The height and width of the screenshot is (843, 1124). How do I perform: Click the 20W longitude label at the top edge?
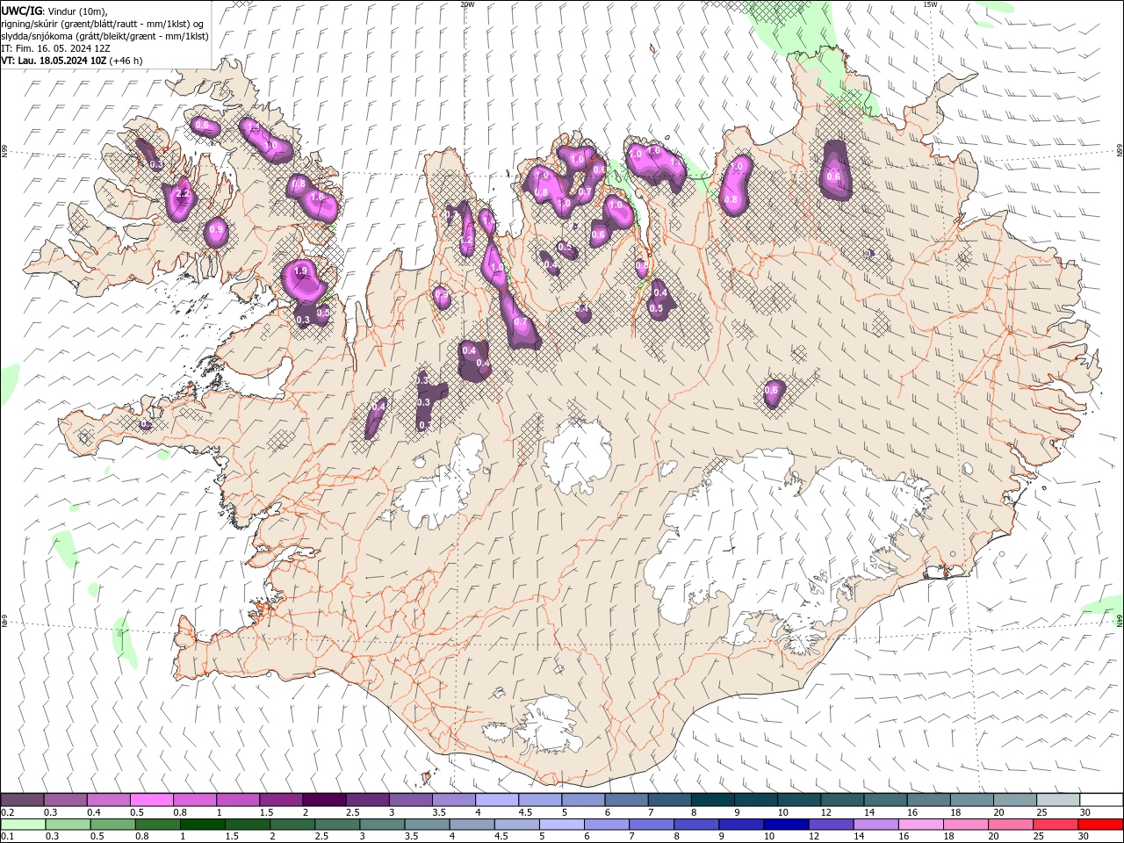(x=467, y=4)
